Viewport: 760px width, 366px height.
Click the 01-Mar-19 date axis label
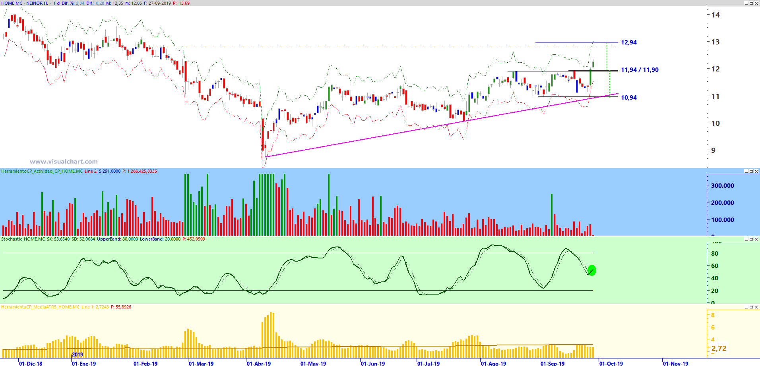point(201,363)
